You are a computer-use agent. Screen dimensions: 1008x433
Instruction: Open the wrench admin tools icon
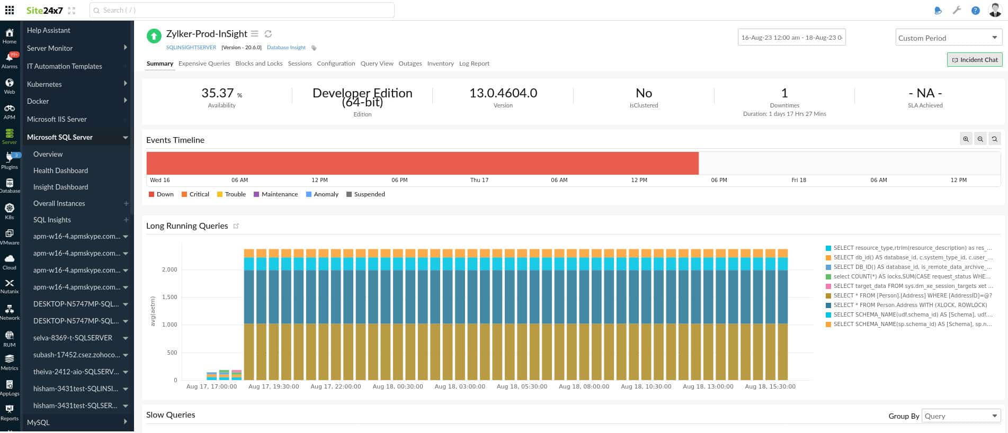[x=957, y=10]
